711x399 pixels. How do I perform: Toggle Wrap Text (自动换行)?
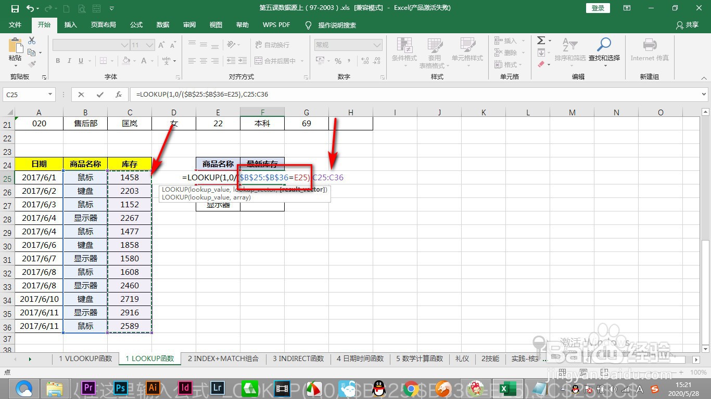pos(272,45)
